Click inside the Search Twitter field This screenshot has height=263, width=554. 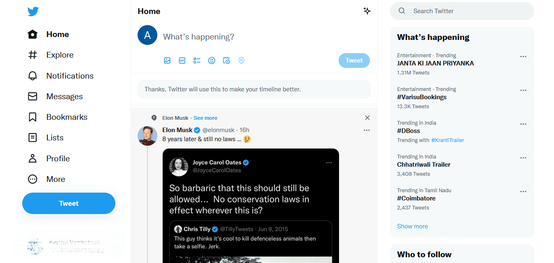point(461,11)
